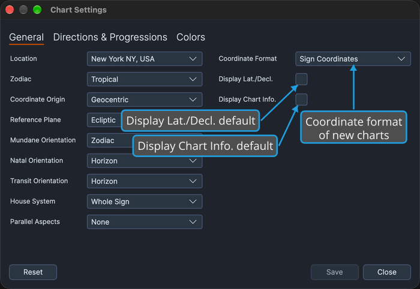Click the Coordinate Format label

point(247,59)
